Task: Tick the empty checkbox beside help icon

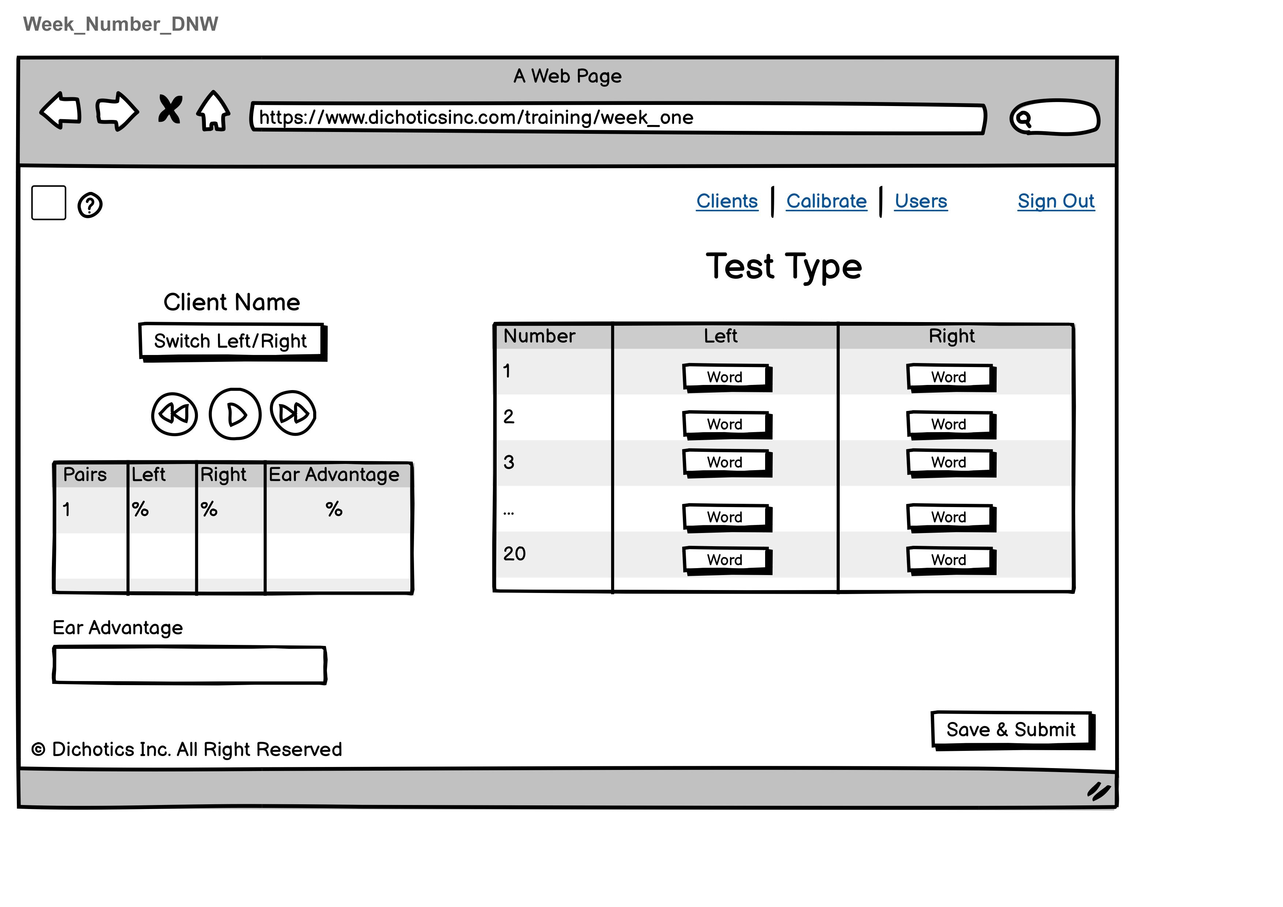Action: (x=49, y=203)
